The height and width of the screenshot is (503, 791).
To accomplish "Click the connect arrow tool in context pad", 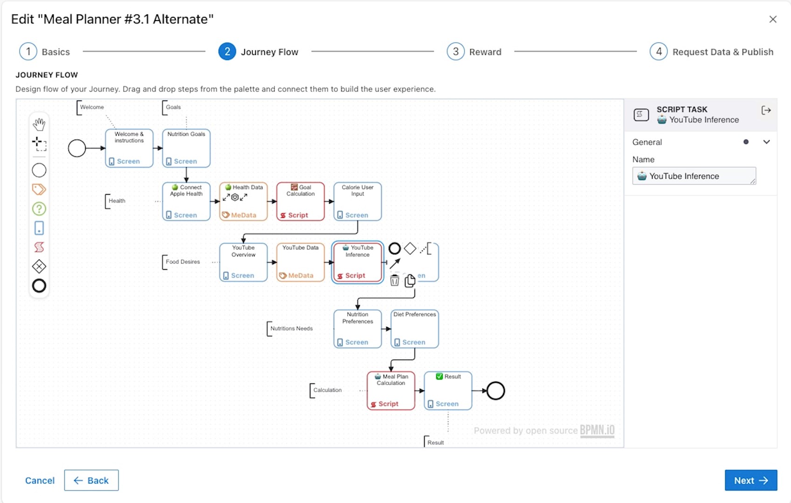I will pos(395,264).
